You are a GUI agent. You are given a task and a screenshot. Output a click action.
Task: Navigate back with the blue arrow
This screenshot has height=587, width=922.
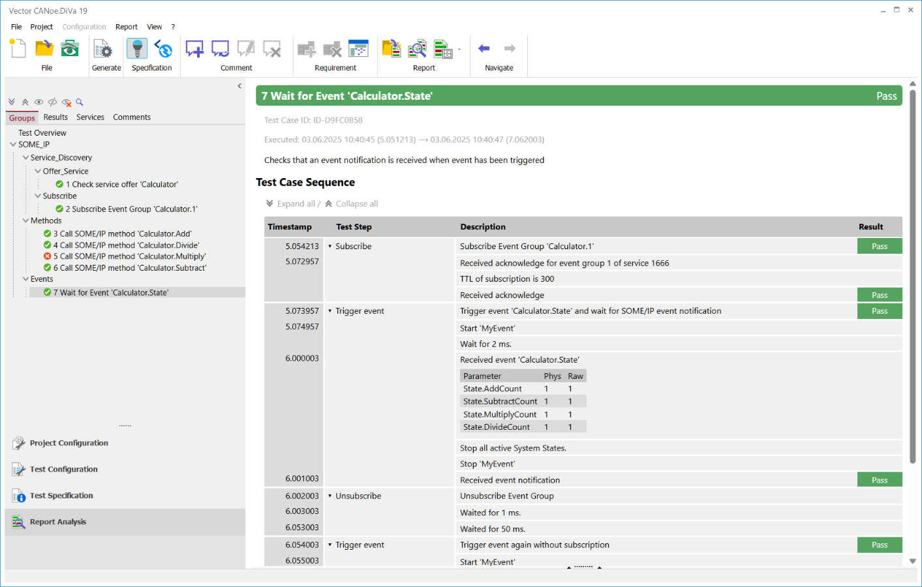point(484,48)
